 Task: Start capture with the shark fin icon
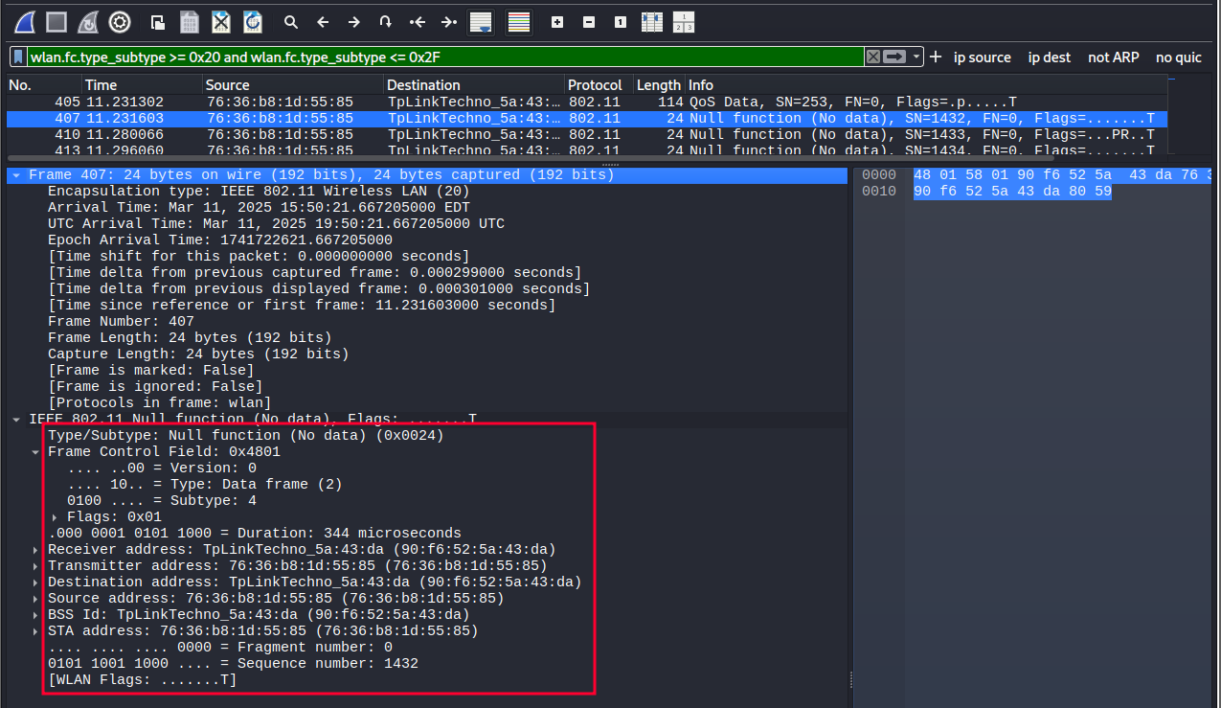tap(23, 22)
